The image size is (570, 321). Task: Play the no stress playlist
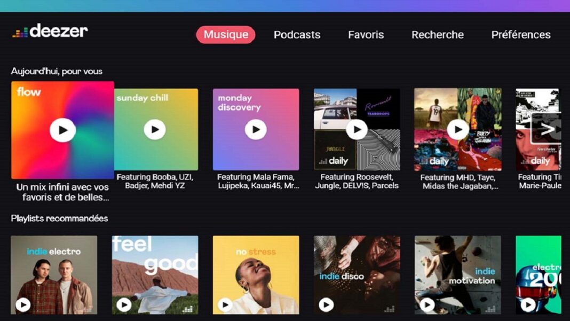click(225, 304)
